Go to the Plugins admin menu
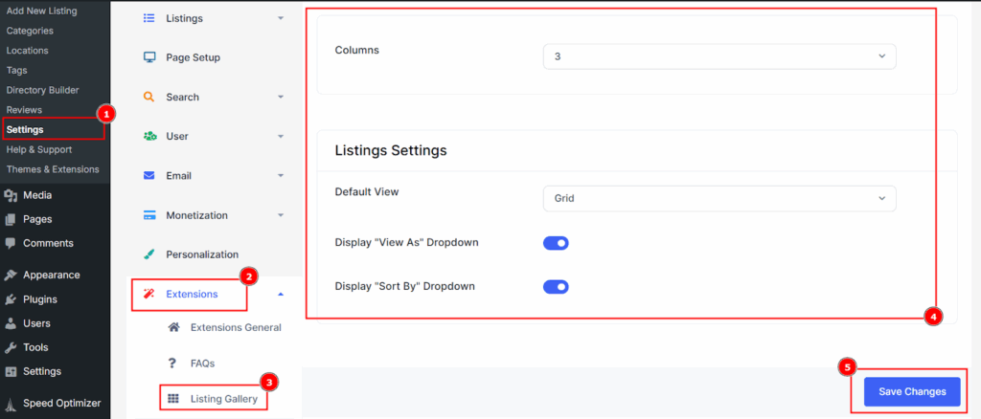The image size is (981, 419). coord(39,299)
